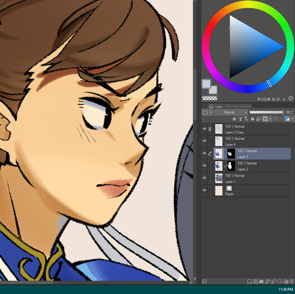Create a new layer folder
Screen dimensions: 295x294
pyautogui.click(x=262, y=281)
